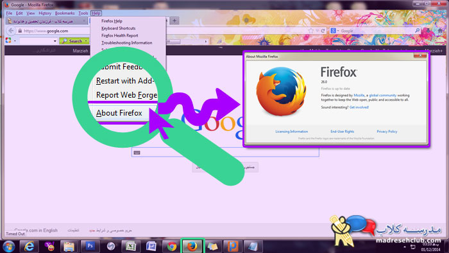Open the File menu
The image size is (449, 253).
tap(9, 13)
